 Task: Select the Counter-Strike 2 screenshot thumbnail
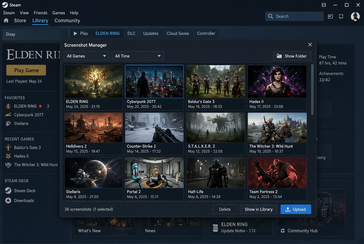point(154,128)
